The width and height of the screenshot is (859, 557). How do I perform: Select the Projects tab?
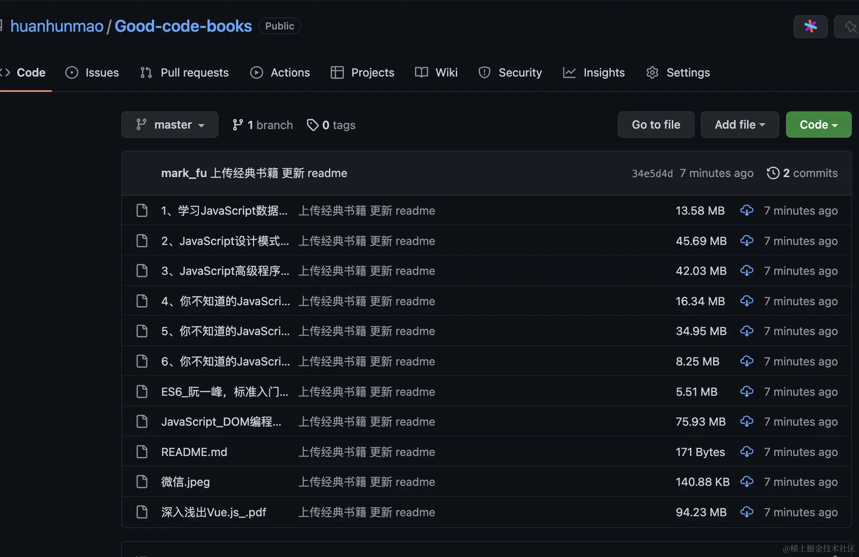pos(362,72)
